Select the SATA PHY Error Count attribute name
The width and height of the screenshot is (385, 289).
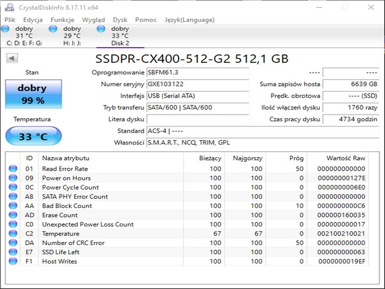tap(75, 197)
